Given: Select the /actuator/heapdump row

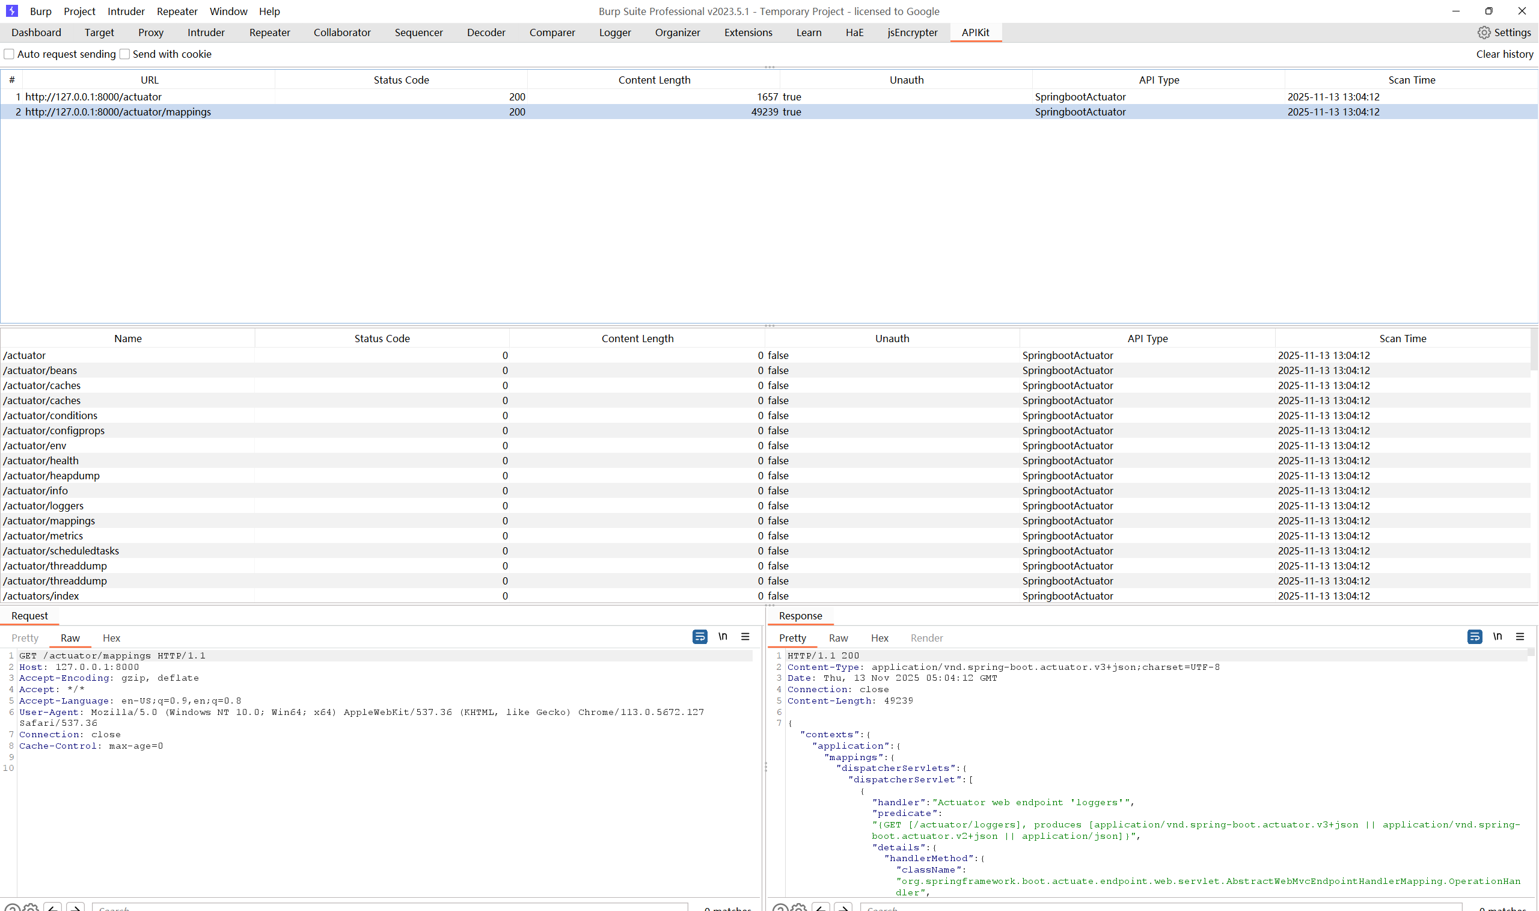Looking at the screenshot, I should point(52,476).
